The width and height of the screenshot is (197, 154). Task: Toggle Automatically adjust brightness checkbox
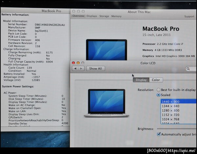[x=159, y=134]
